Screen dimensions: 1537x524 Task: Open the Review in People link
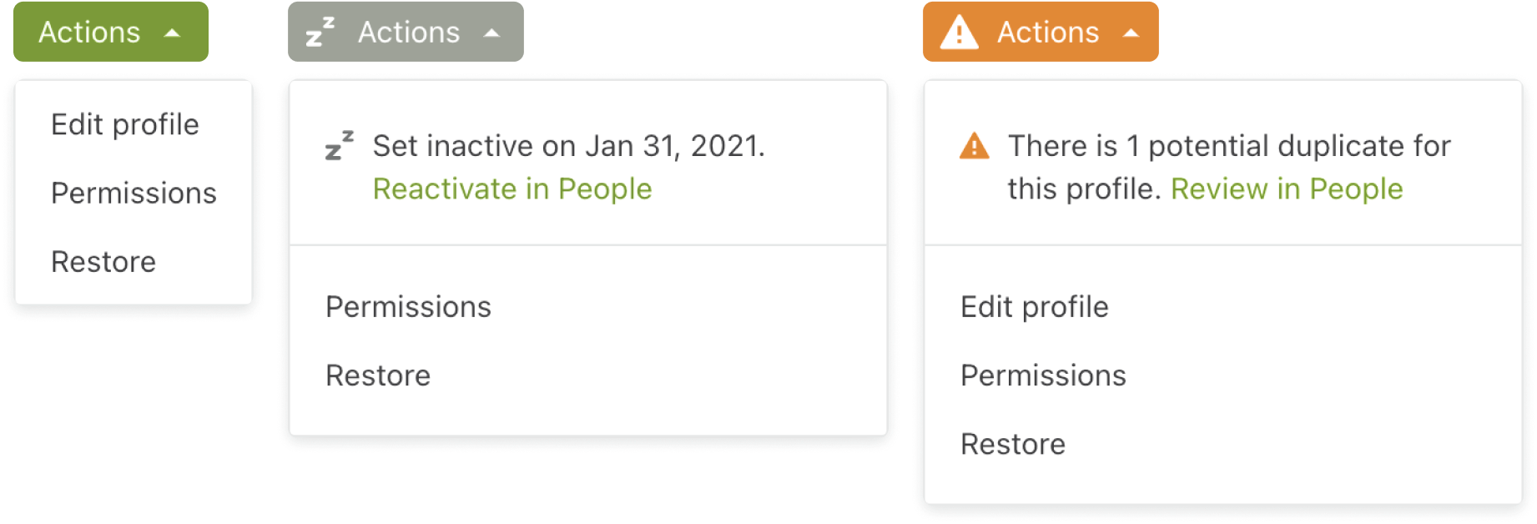tap(1286, 189)
